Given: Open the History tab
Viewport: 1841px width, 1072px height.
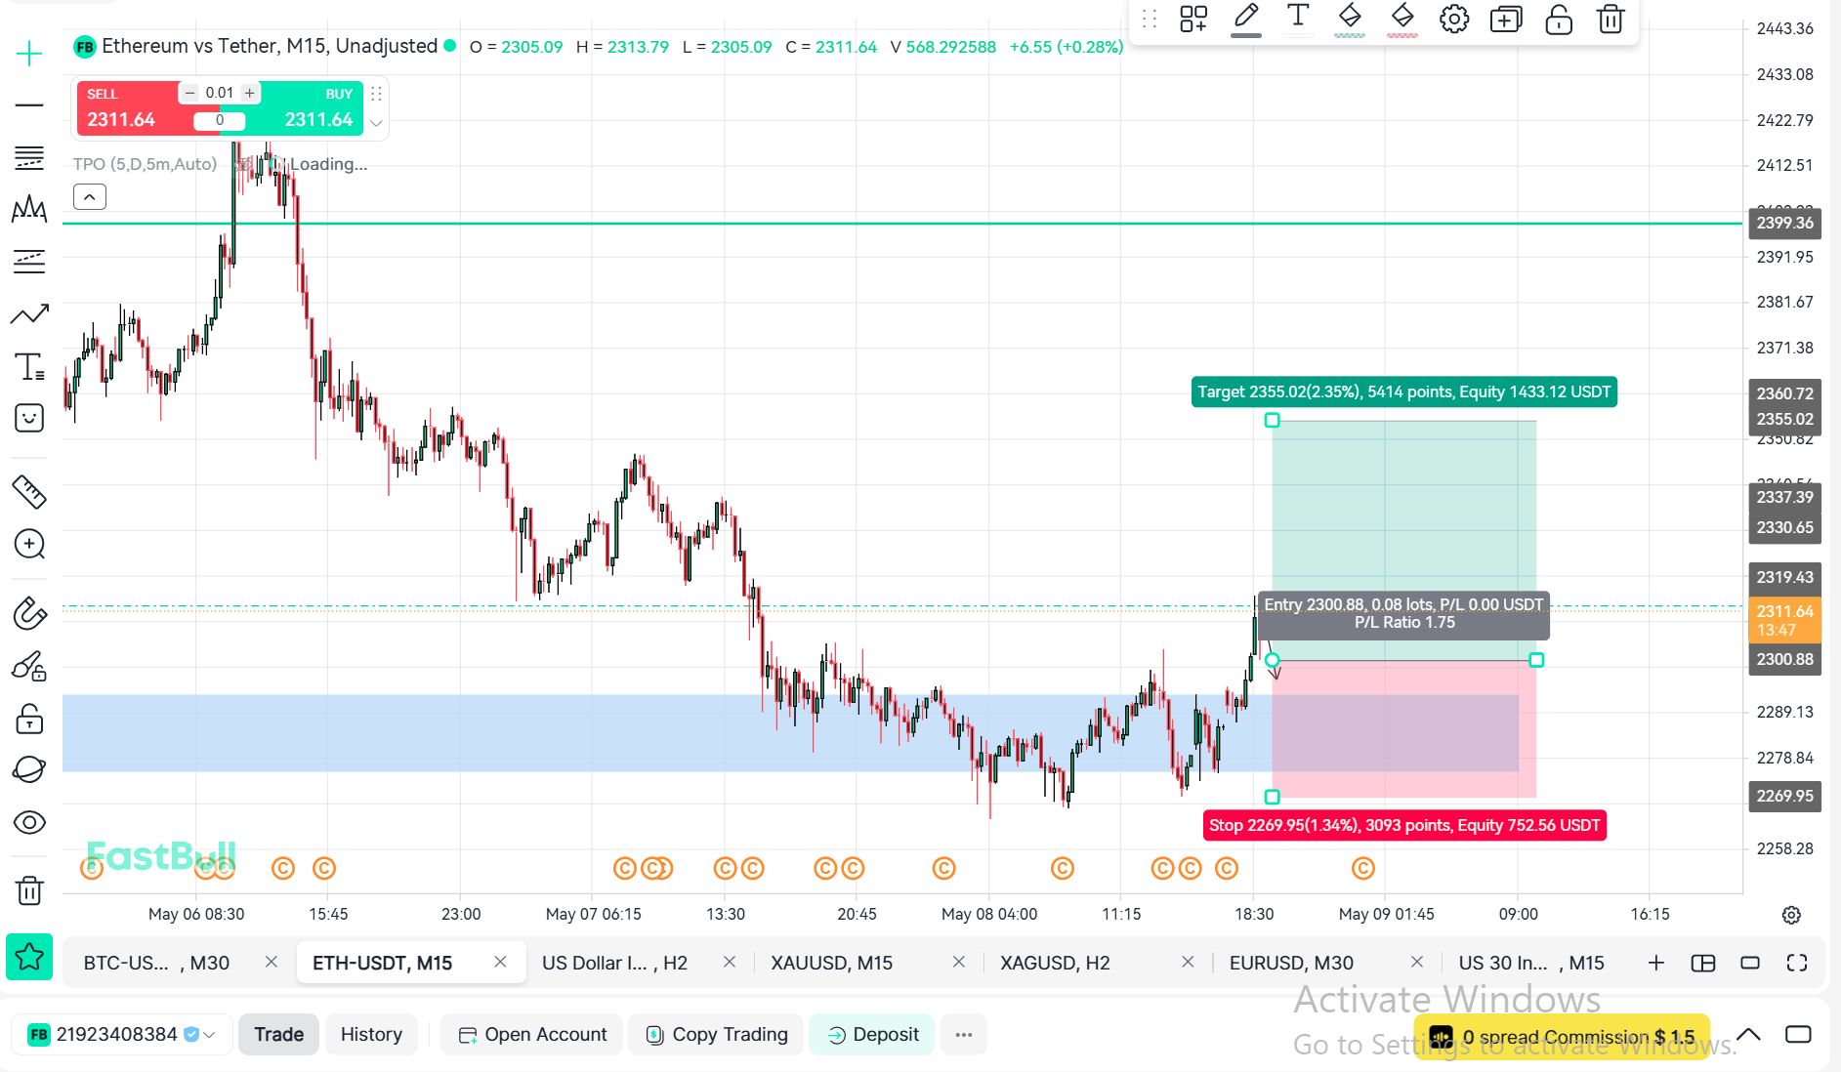Looking at the screenshot, I should tap(371, 1034).
